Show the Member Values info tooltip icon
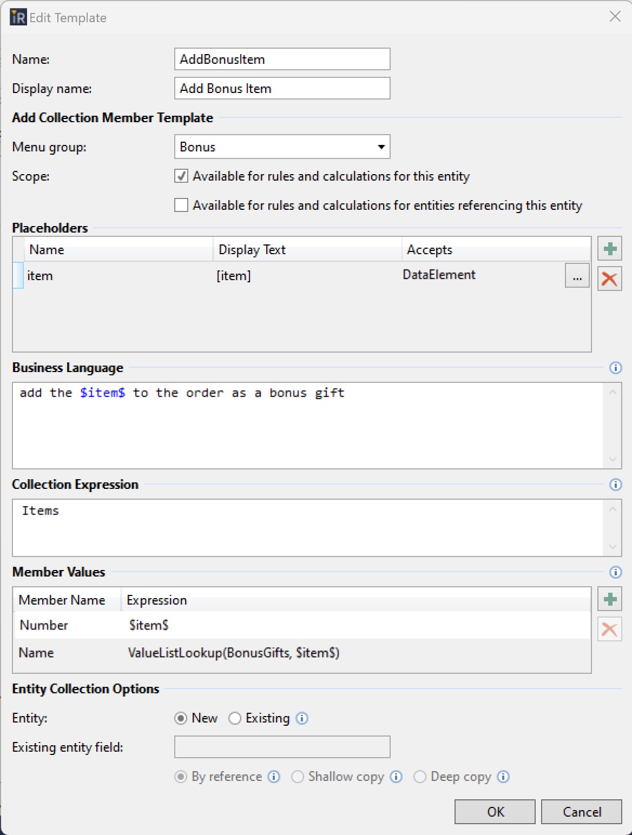The image size is (632, 835). pos(615,572)
